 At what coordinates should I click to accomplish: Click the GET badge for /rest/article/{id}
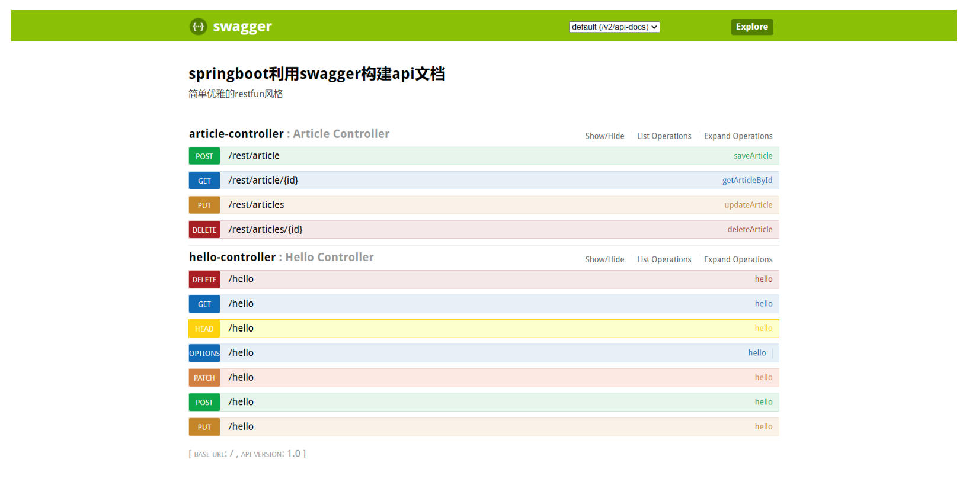pos(204,181)
